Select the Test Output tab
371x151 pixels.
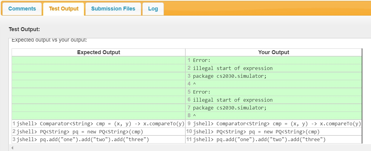64,9
